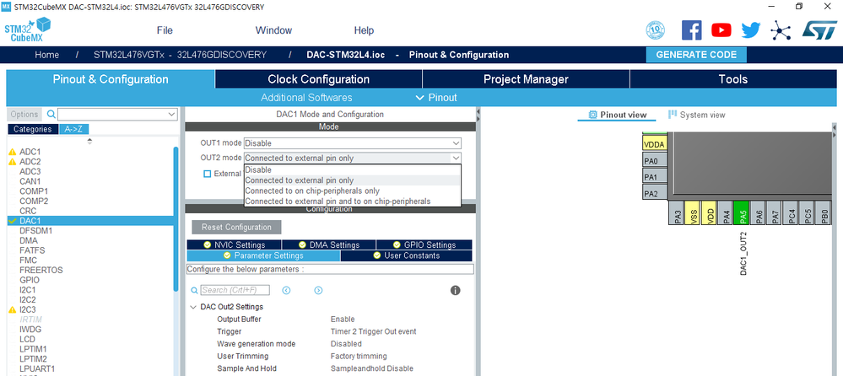
Task: Switch to Categories view button
Action: pos(33,129)
